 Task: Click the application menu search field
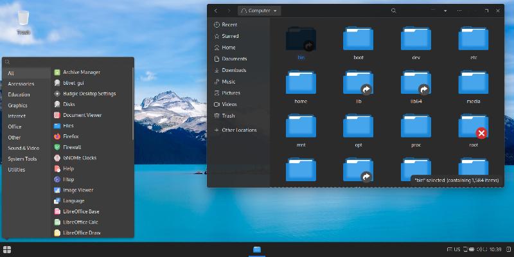pos(67,62)
